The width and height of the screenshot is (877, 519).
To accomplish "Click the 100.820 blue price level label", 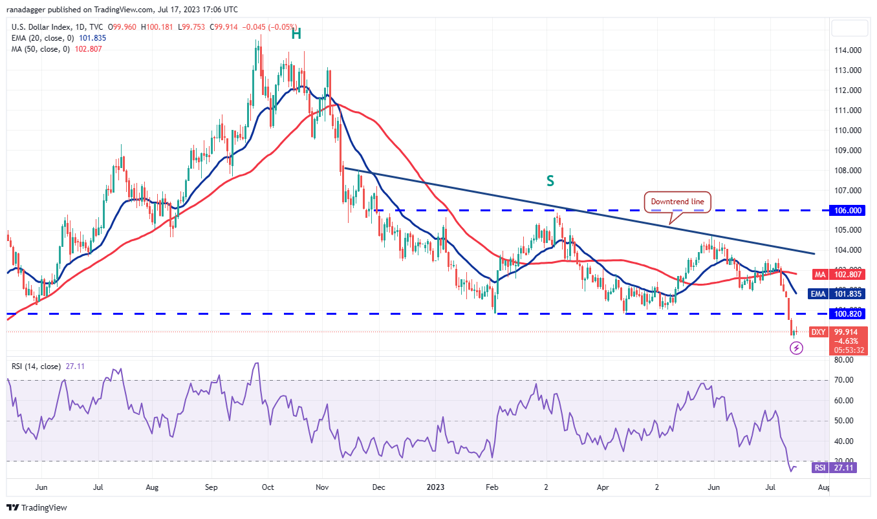I will pyautogui.click(x=848, y=313).
